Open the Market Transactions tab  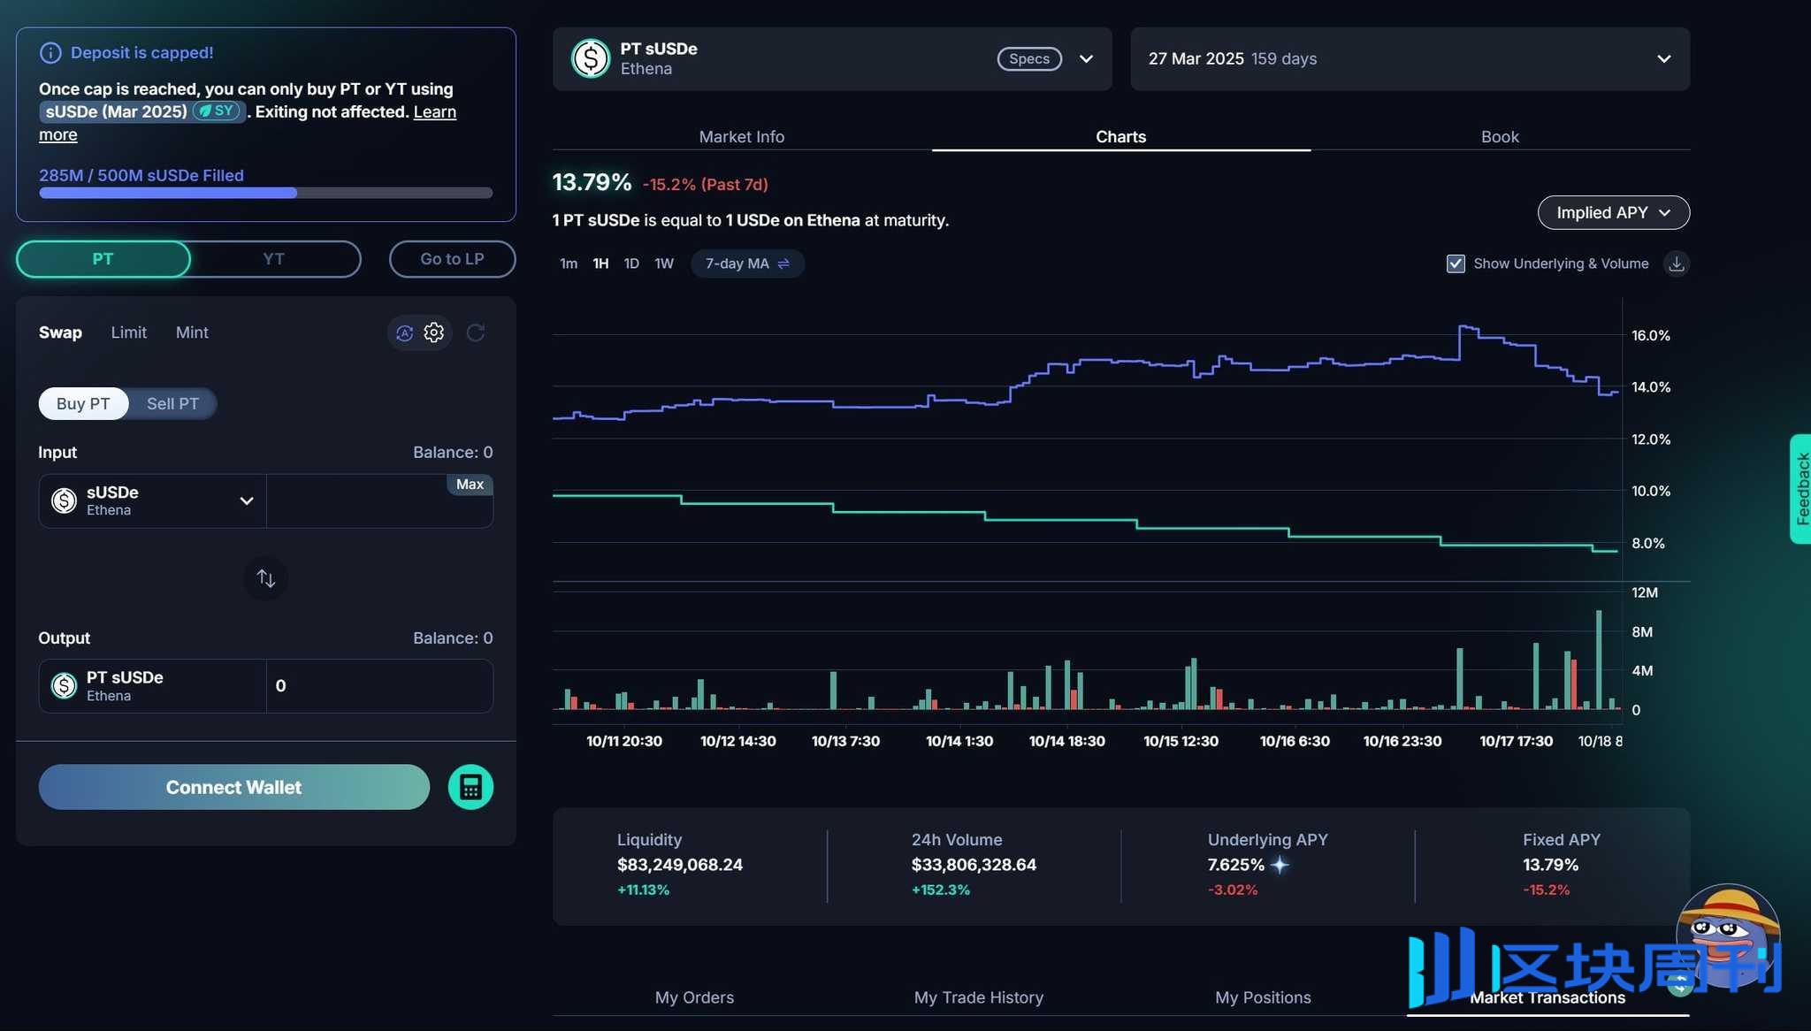[1547, 997]
